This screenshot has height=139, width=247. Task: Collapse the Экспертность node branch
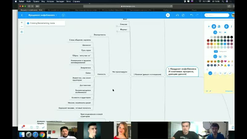pos(90,36)
